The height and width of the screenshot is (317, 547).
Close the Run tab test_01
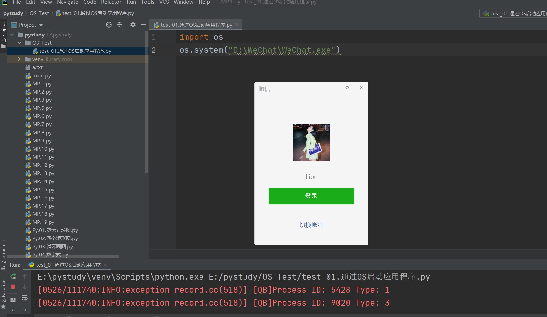[x=105, y=265]
